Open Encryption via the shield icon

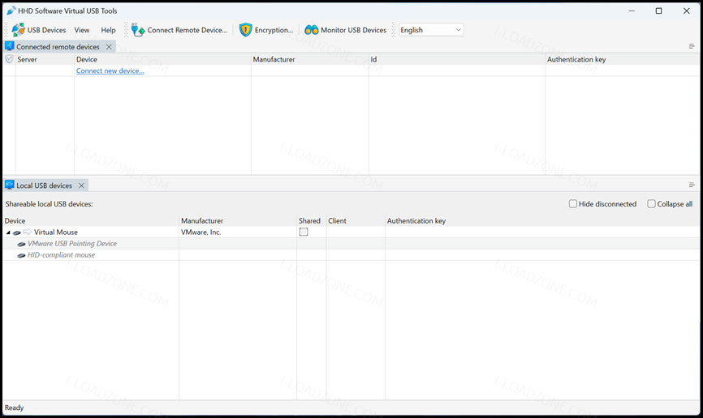click(x=246, y=30)
